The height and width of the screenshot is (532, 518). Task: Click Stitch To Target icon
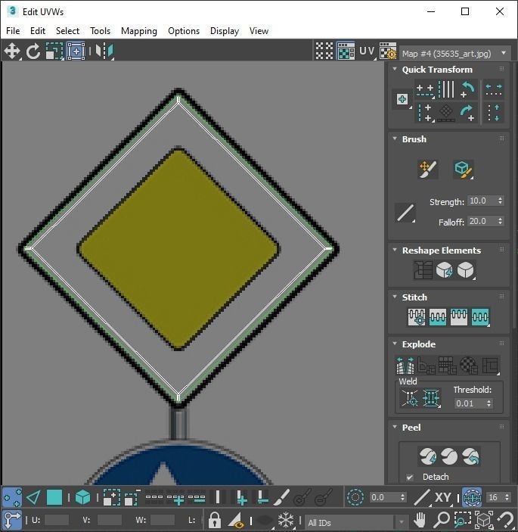(x=417, y=317)
